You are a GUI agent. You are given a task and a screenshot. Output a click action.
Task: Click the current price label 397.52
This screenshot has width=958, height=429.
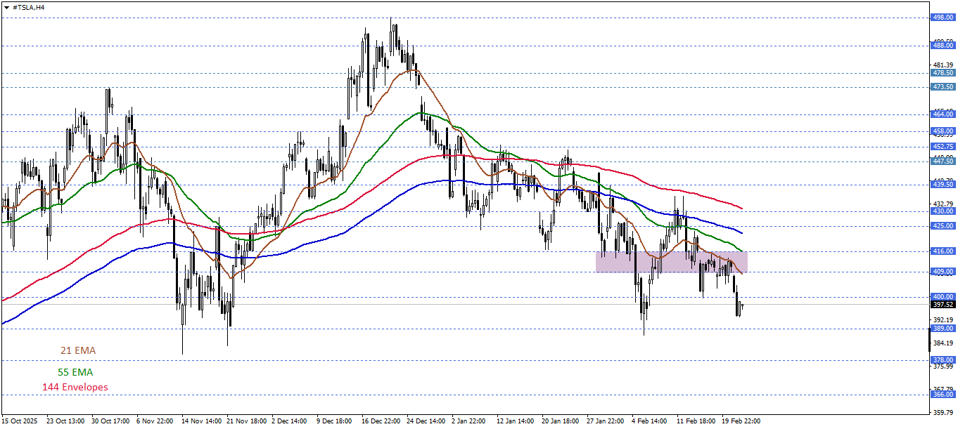point(943,305)
